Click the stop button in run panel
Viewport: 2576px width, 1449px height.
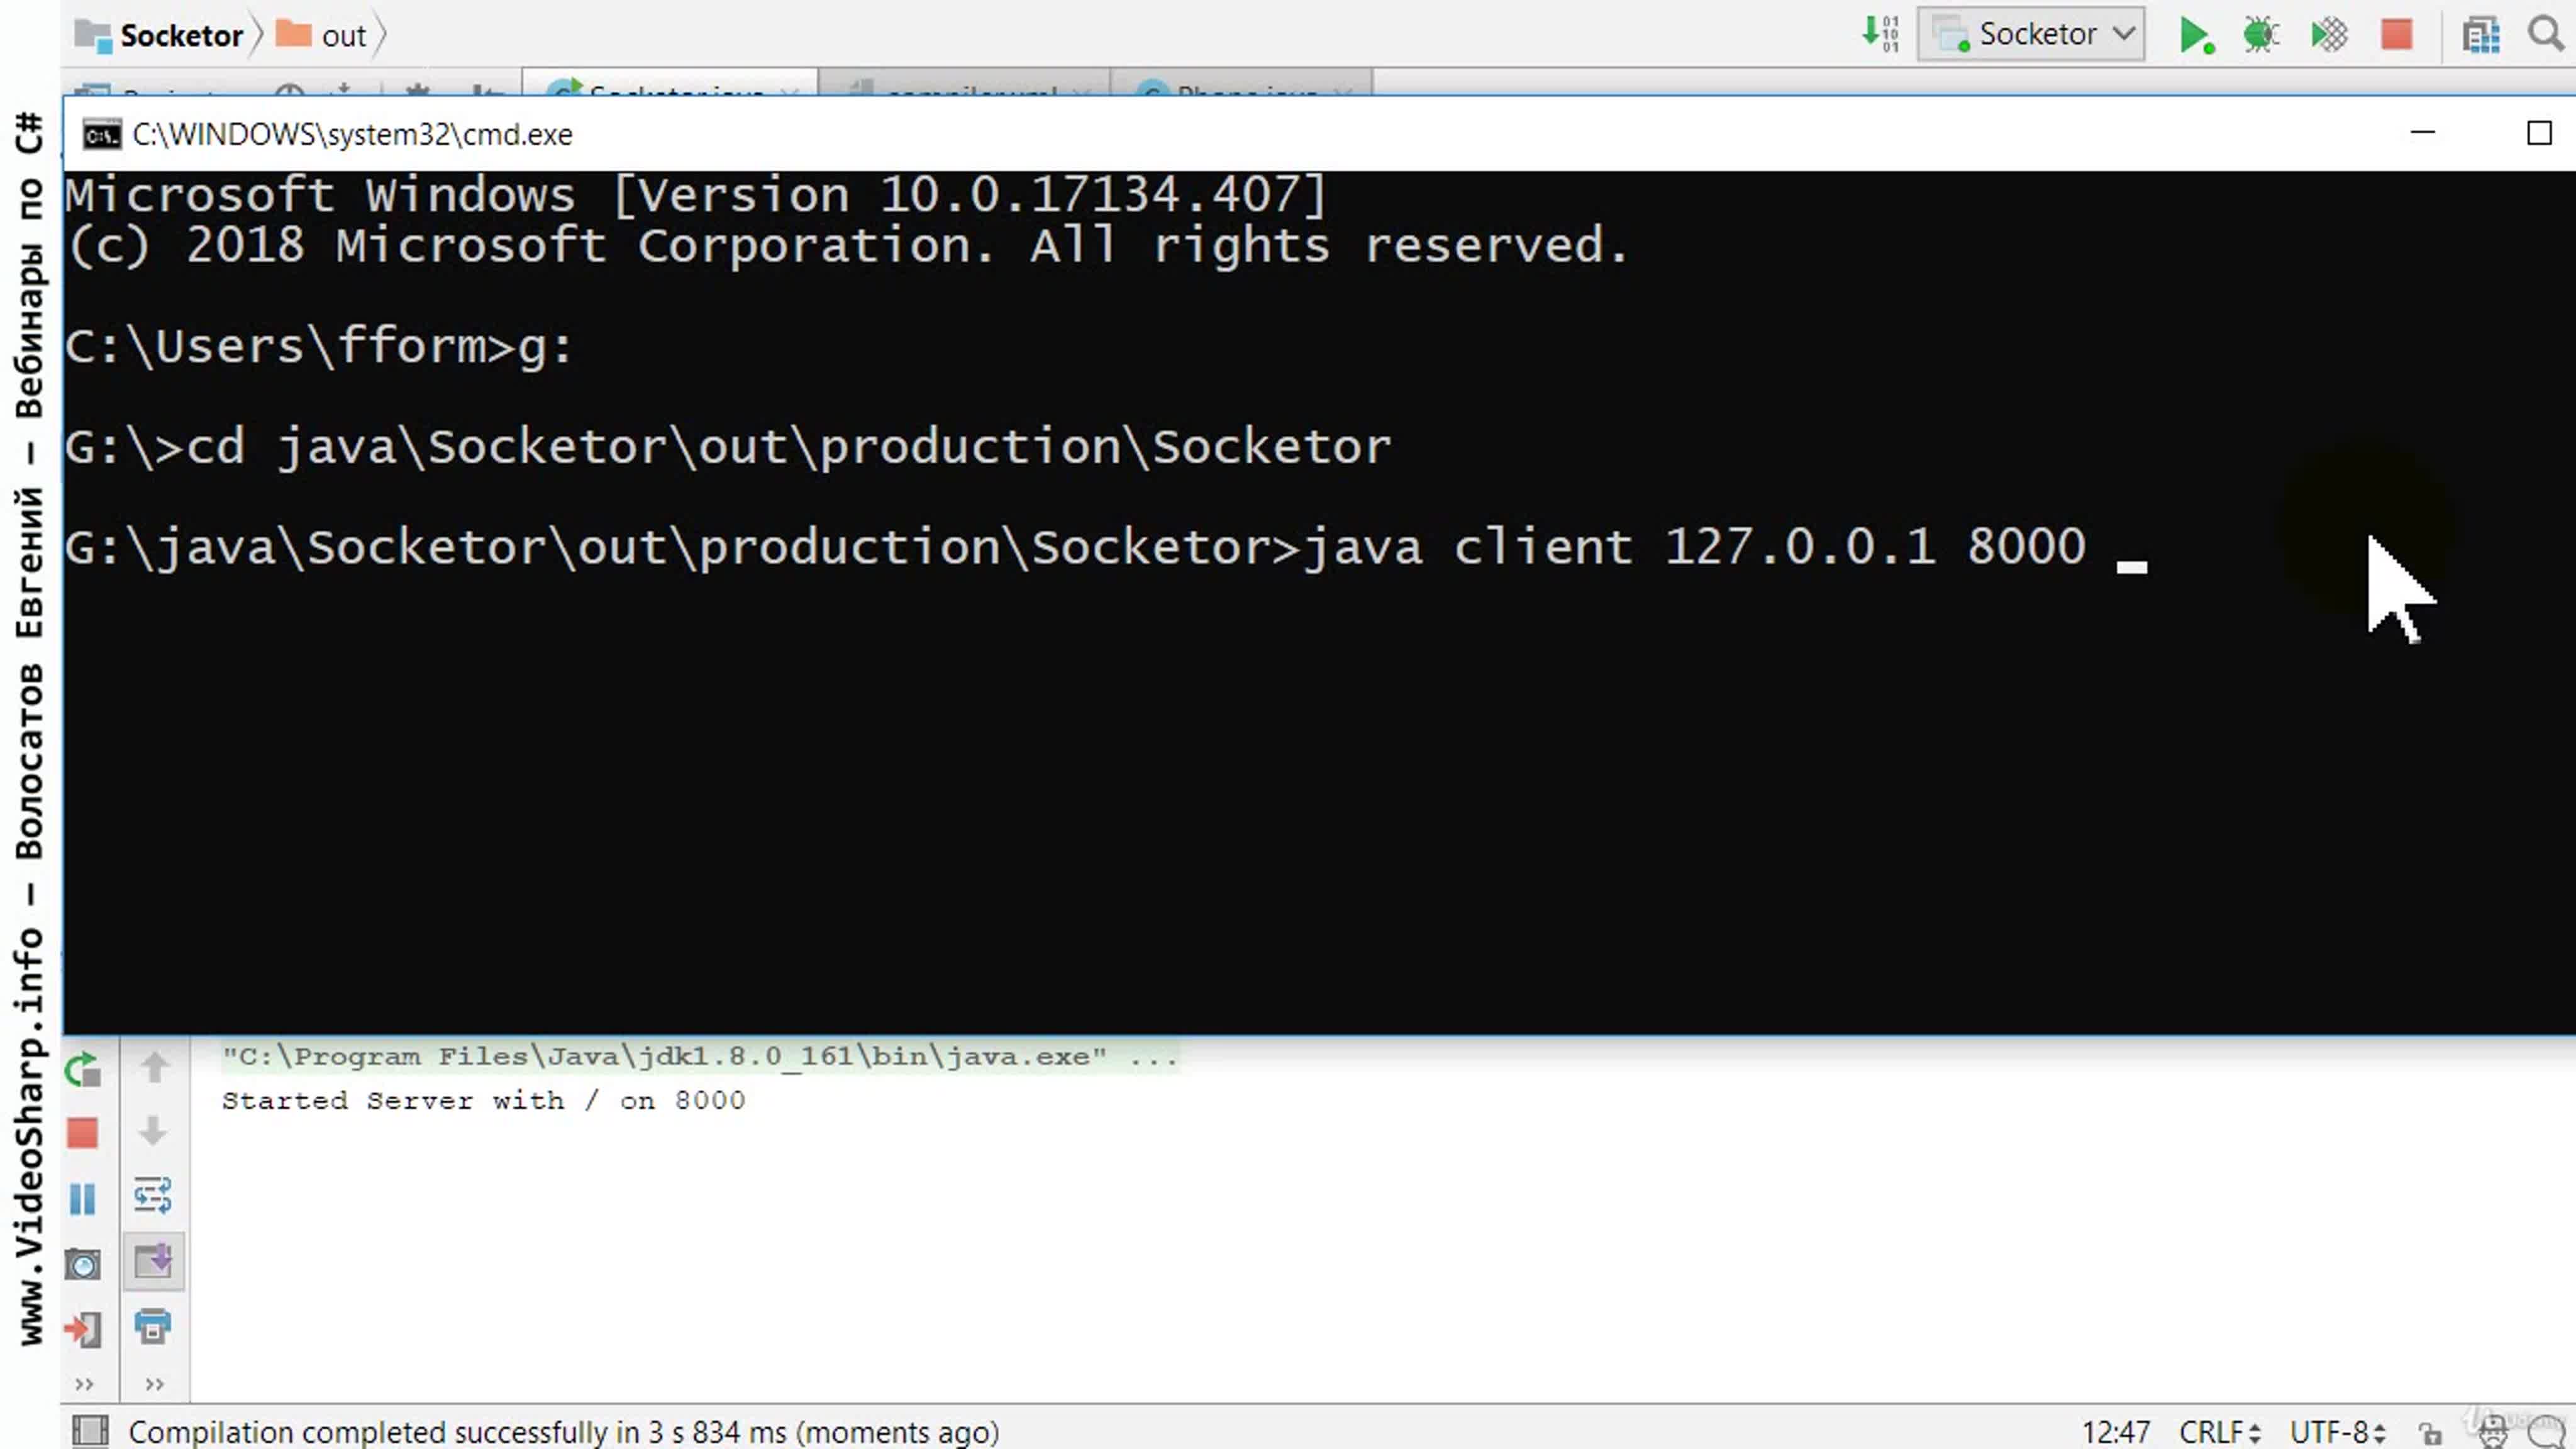tap(83, 1132)
